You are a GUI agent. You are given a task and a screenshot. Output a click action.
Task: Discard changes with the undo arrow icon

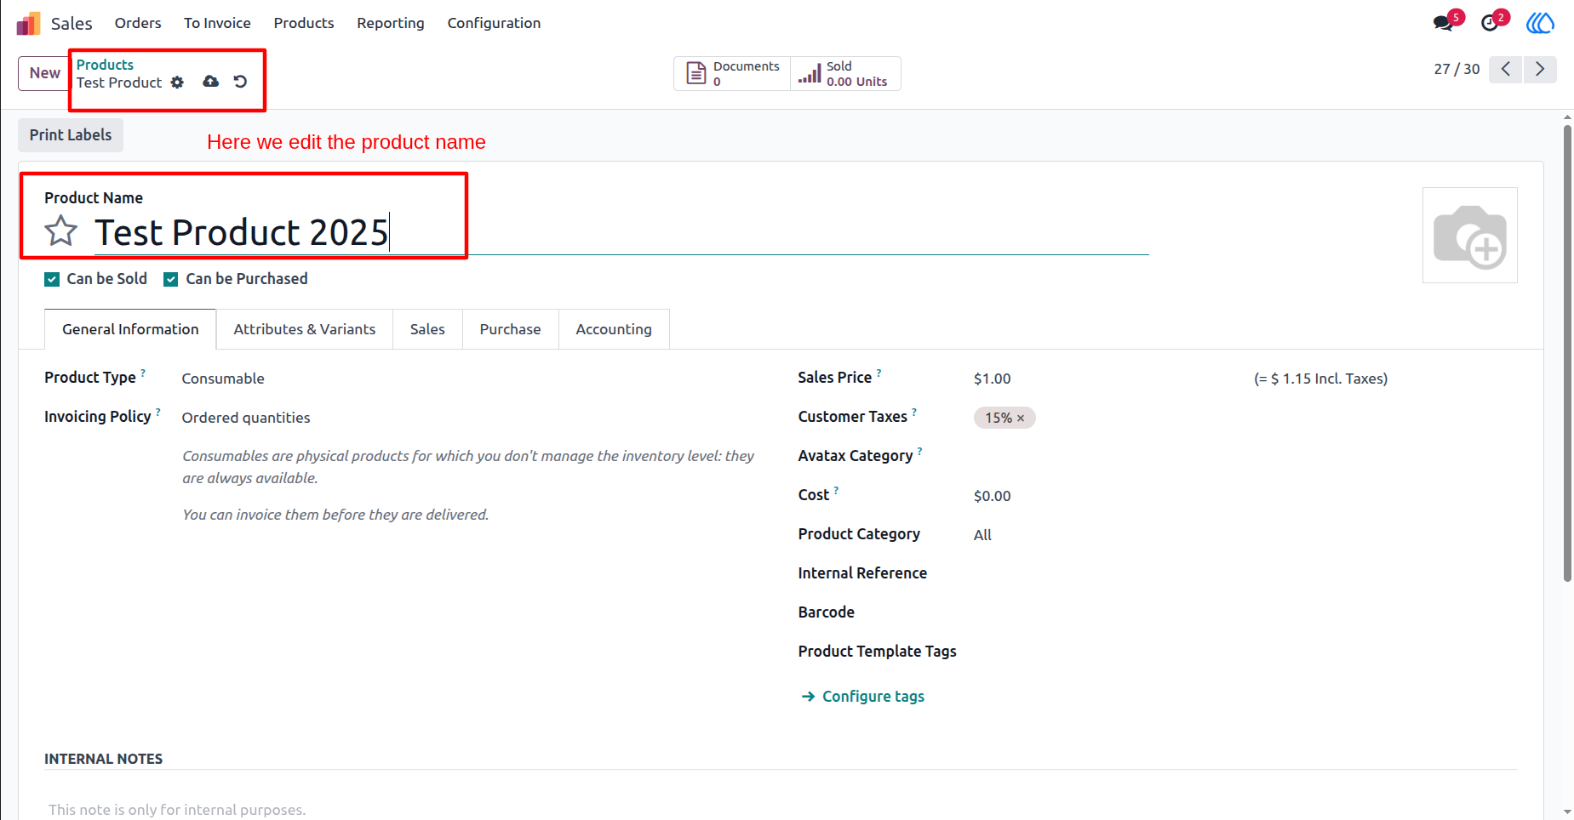click(241, 82)
